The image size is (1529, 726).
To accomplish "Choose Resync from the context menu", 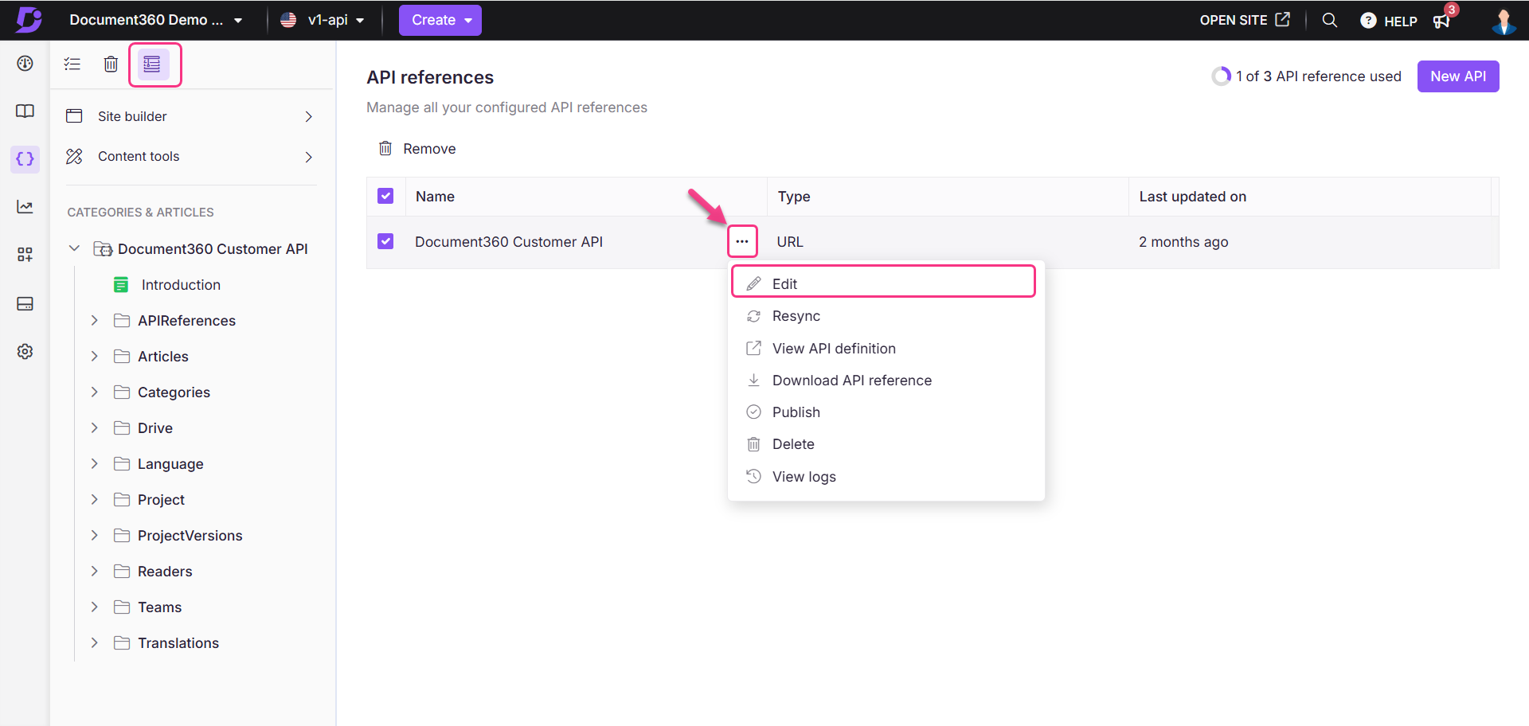I will (x=886, y=316).
